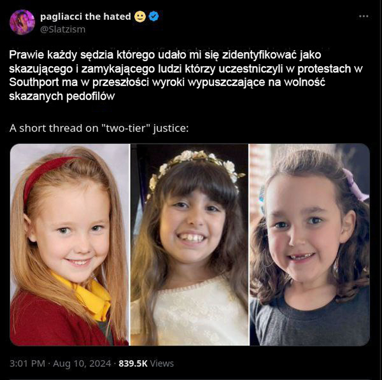Image resolution: width=382 pixels, height=380 pixels.
Task: Select the Polish translation text block
Action: (x=186, y=75)
